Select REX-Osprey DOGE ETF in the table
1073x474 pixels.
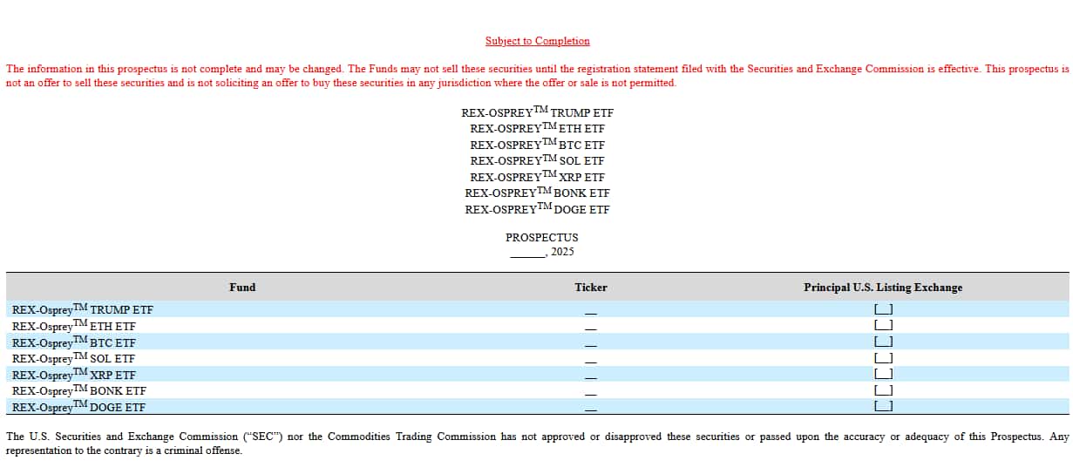click(x=79, y=407)
